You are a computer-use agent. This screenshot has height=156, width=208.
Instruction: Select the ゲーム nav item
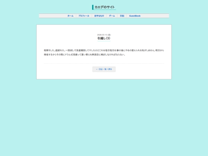pos(112,16)
